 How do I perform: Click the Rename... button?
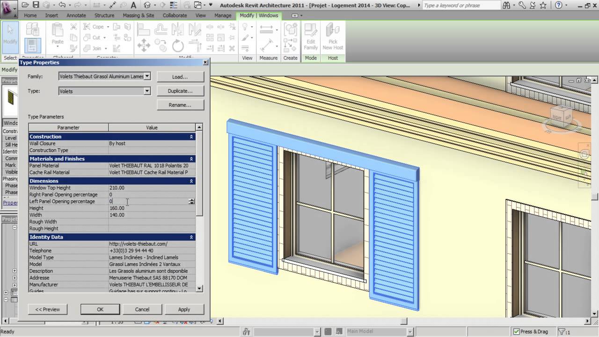pyautogui.click(x=180, y=105)
